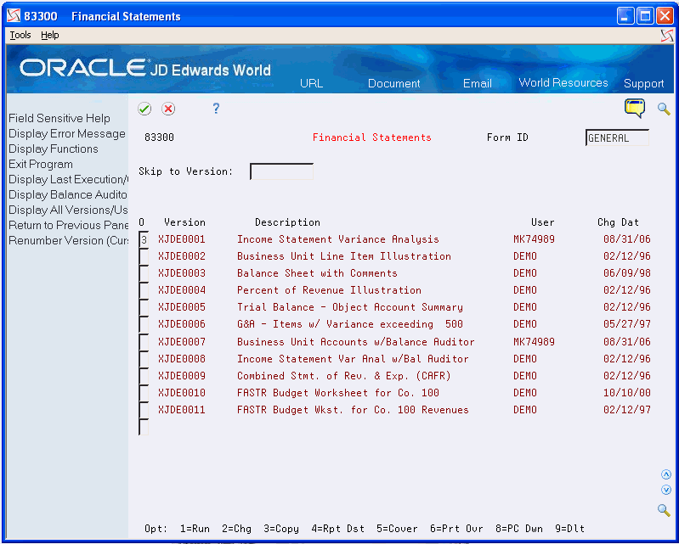Select Display All Versions in sidebar
679x544 pixels.
click(69, 210)
